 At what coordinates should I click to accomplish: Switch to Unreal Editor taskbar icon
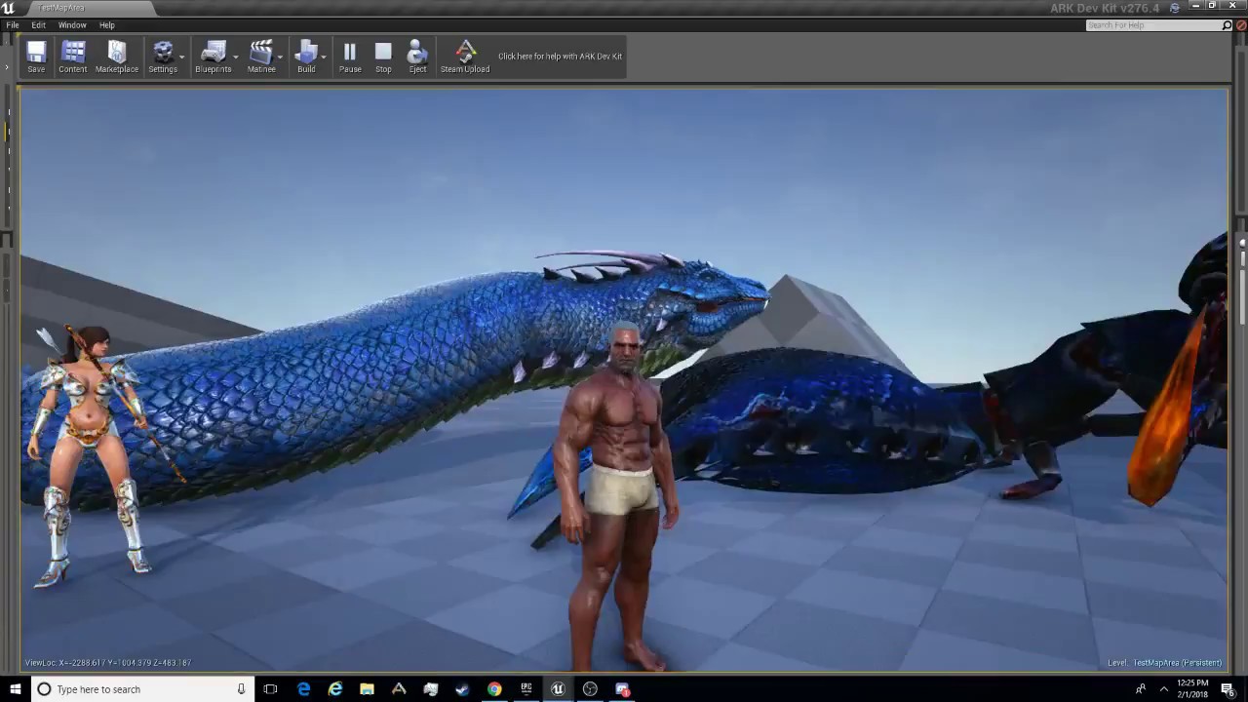point(558,689)
